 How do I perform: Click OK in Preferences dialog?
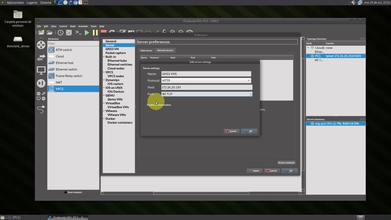(289, 171)
